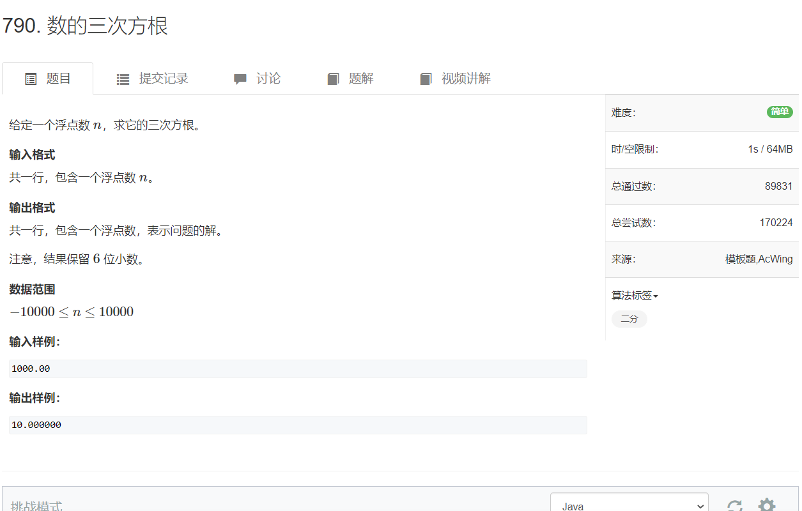Click the 题解 book icon

[333, 78]
